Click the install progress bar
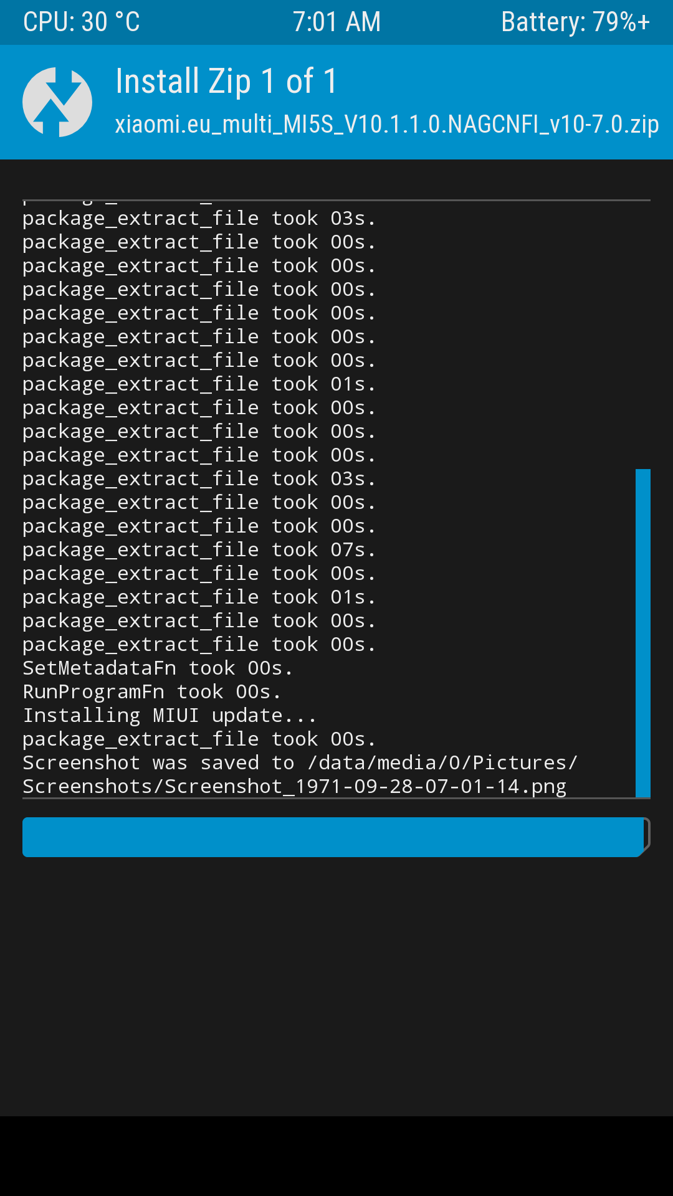673x1196 pixels. click(x=336, y=837)
